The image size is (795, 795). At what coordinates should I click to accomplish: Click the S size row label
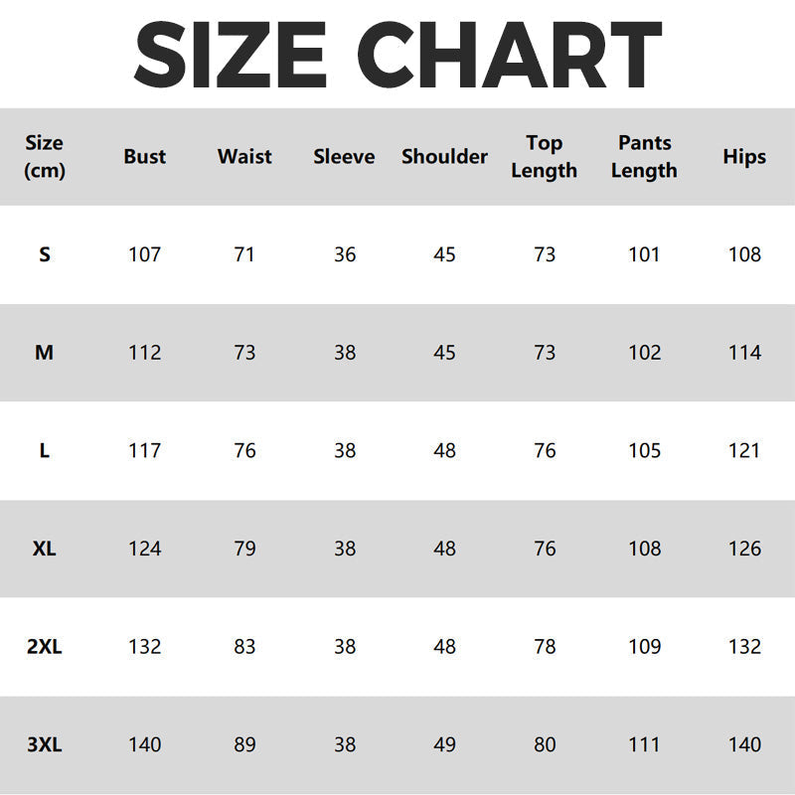45,254
